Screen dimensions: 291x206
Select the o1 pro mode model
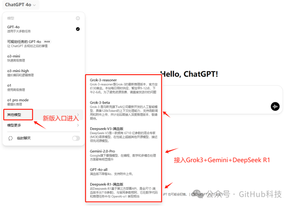[43, 102]
